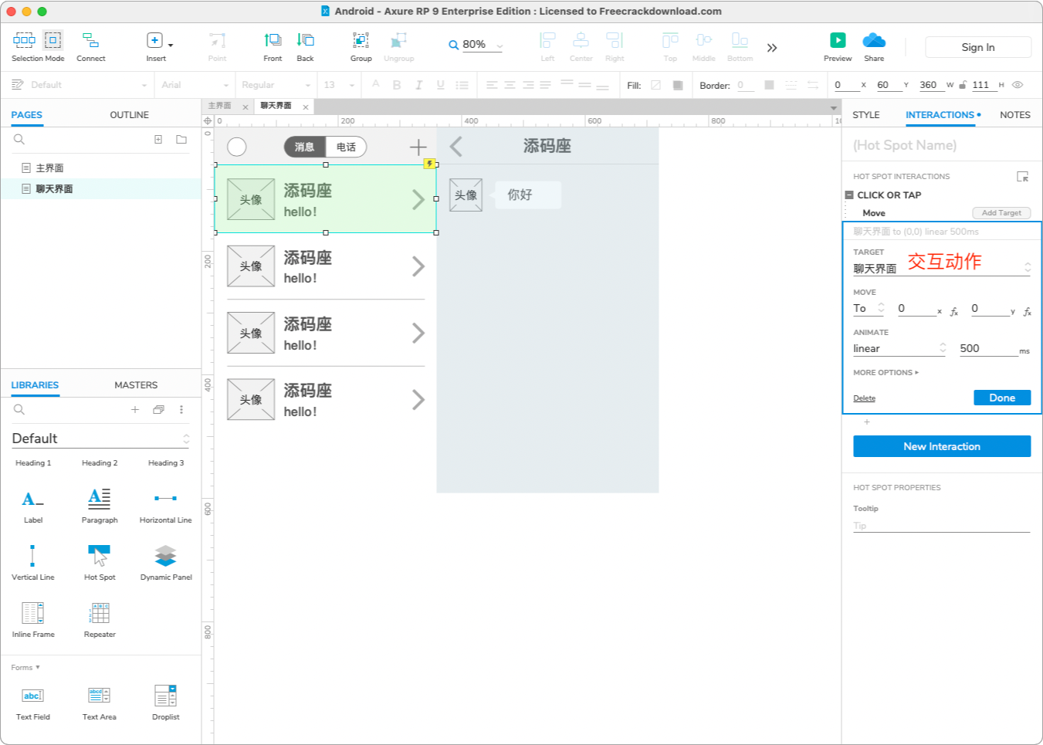Open the border color swatch
This screenshot has width=1043, height=745.
click(769, 85)
